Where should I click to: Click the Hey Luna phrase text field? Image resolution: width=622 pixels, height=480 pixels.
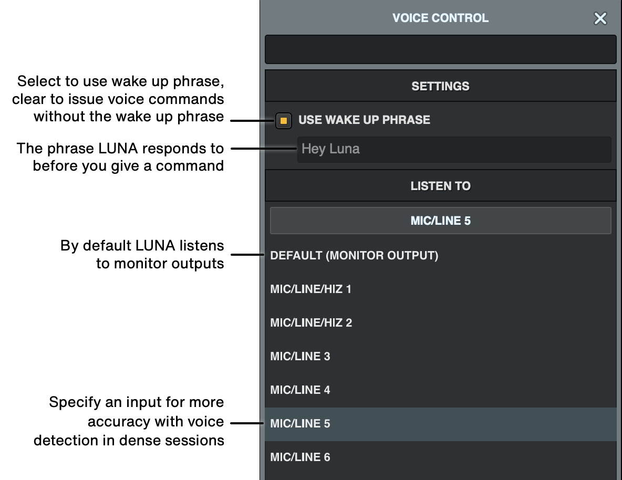454,149
